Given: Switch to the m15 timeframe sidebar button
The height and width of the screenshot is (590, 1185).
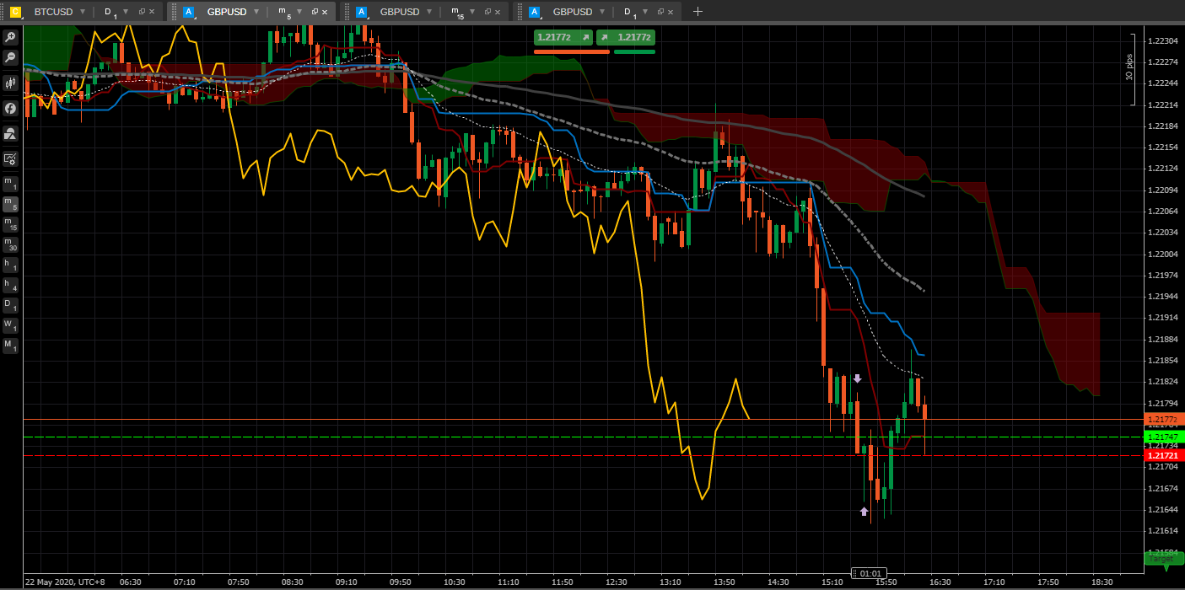Looking at the screenshot, I should pyautogui.click(x=10, y=224).
